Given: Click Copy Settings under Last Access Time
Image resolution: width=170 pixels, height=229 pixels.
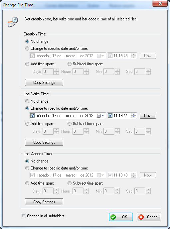Looking at the screenshot, I should tap(44, 202).
